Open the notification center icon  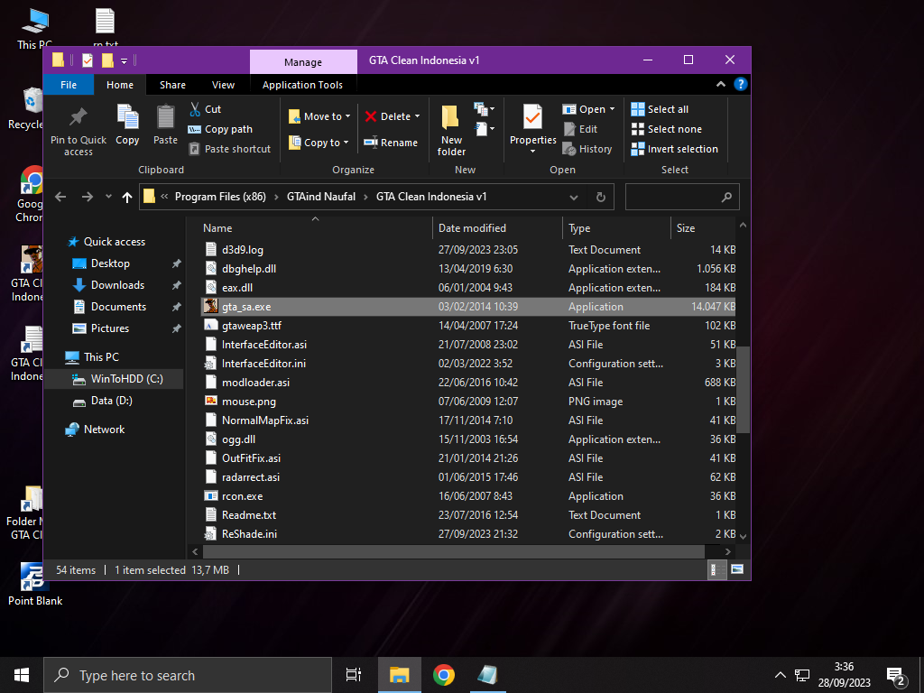click(896, 676)
